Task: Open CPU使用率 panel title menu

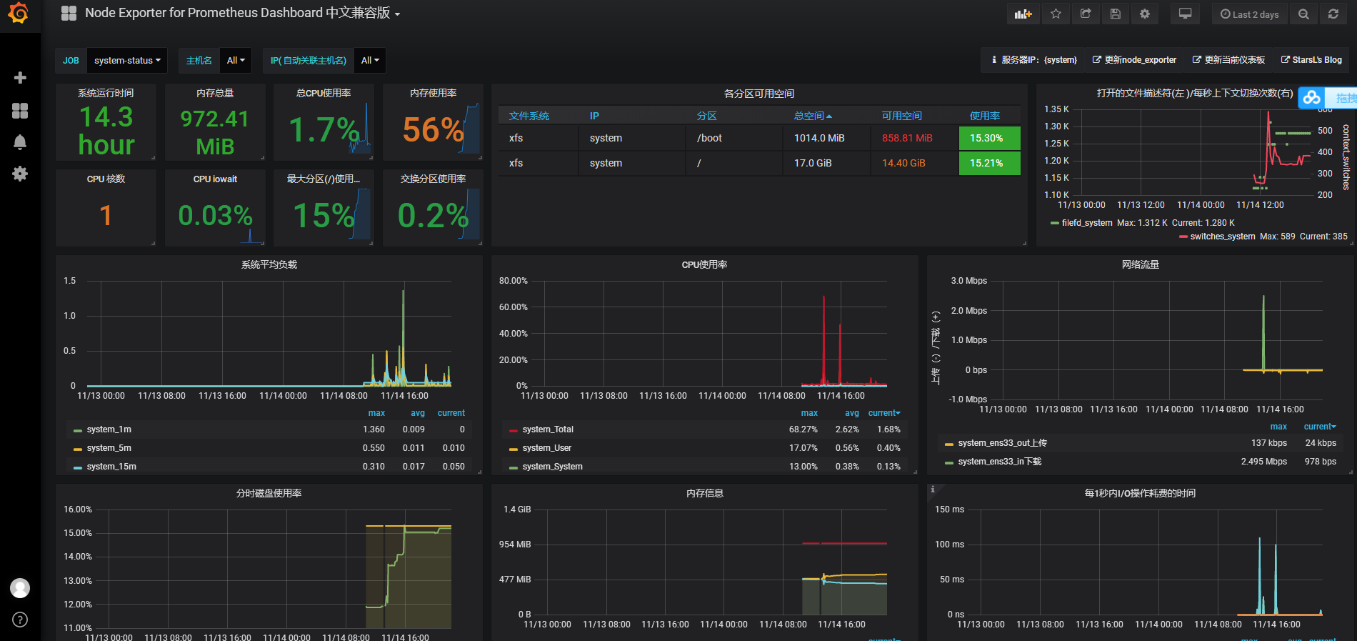Action: pyautogui.click(x=704, y=264)
